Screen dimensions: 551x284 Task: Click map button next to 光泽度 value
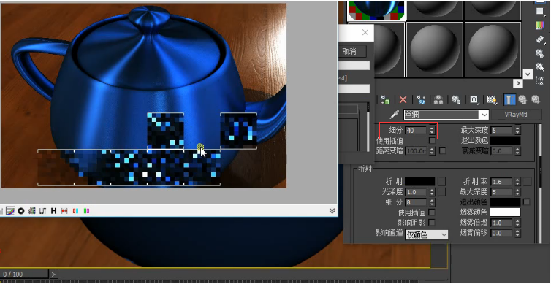point(441,192)
